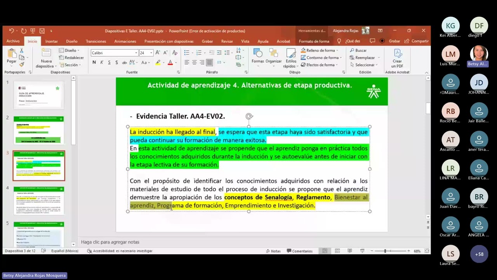Image resolution: width=497 pixels, height=280 pixels.
Task: Click the Ribbon Display Options icon
Action: coord(380,31)
